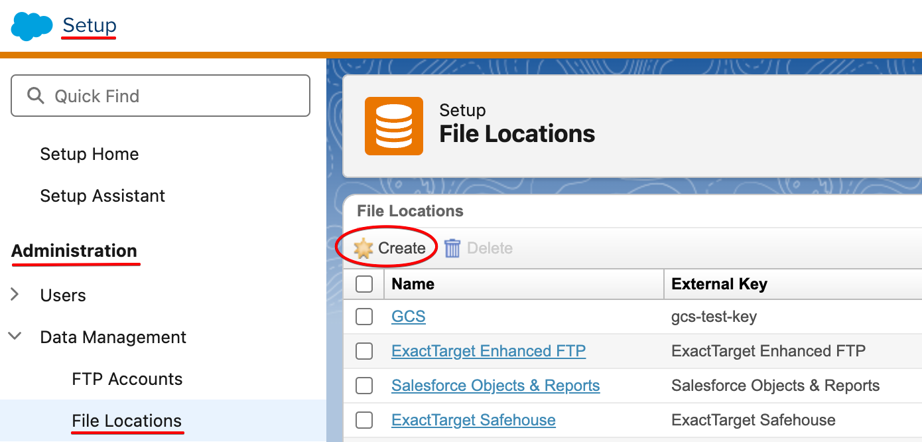Go to Setup Assistant

click(x=102, y=196)
